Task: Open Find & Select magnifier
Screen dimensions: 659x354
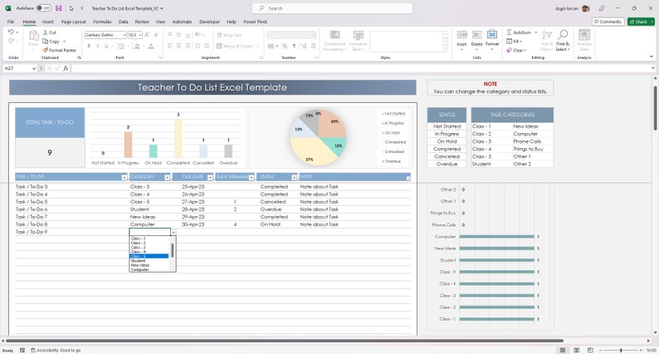Action: pyautogui.click(x=563, y=35)
